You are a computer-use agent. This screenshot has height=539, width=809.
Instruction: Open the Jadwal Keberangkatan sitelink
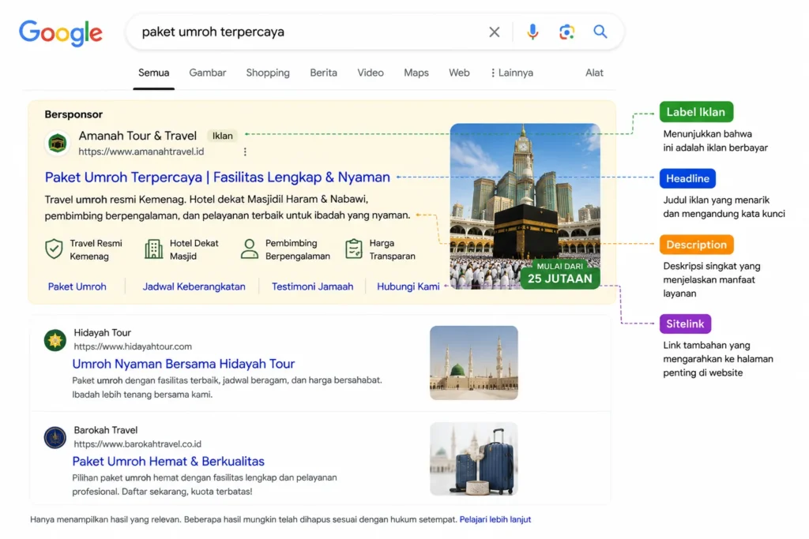[x=194, y=286]
